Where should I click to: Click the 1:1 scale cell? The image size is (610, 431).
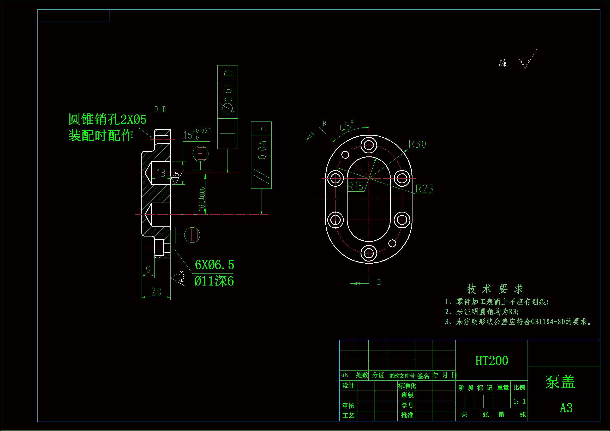point(519,402)
